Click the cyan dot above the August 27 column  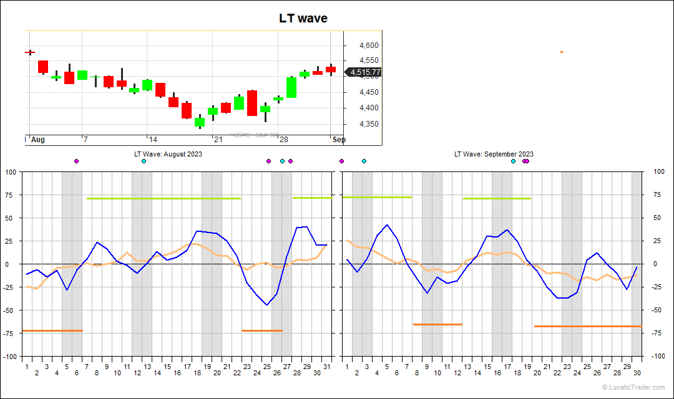coord(282,160)
